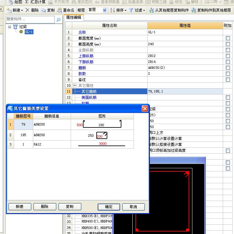
Task: Open 查看钢筋量 rebar quantity view
Action: (107, 2)
